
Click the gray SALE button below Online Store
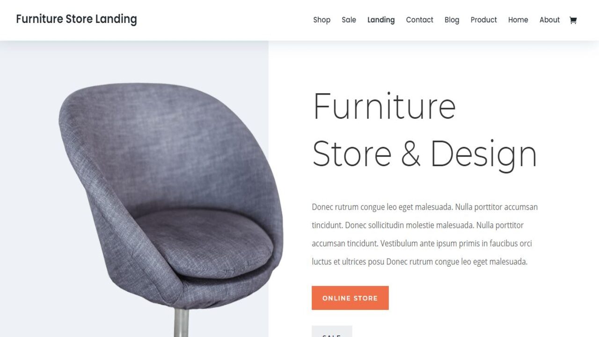[332, 331]
